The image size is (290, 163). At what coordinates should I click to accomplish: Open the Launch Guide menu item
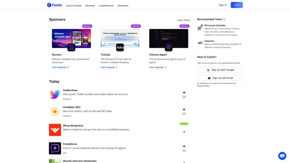click(x=74, y=6)
